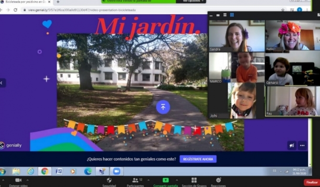Screen dimensions: 320x187
Task: Click the blue scroll-to-top arrow button
Action: (x=163, y=107)
